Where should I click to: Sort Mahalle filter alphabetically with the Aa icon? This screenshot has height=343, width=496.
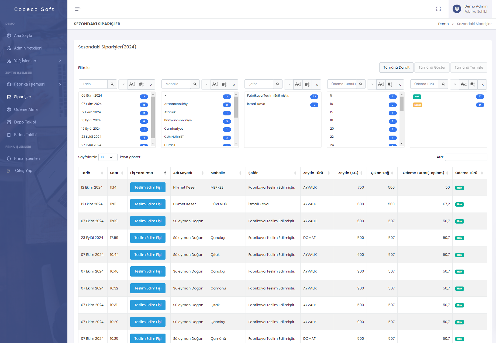tap(215, 84)
